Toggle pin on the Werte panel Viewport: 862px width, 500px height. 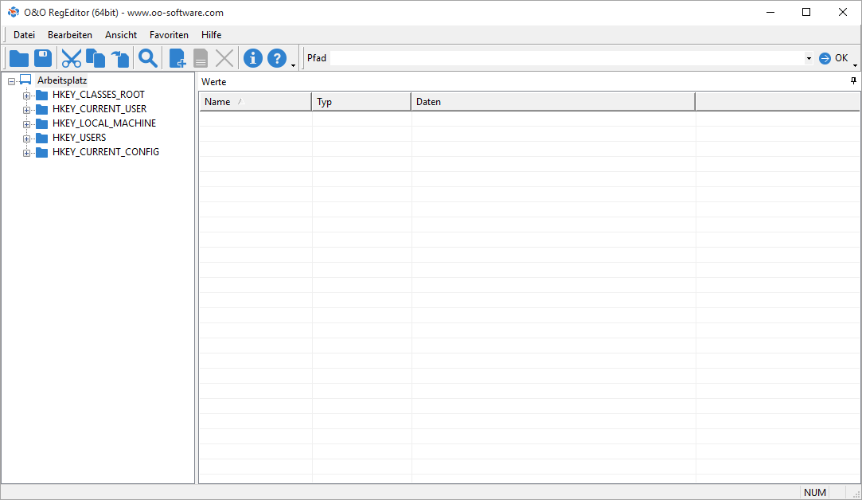coord(853,81)
